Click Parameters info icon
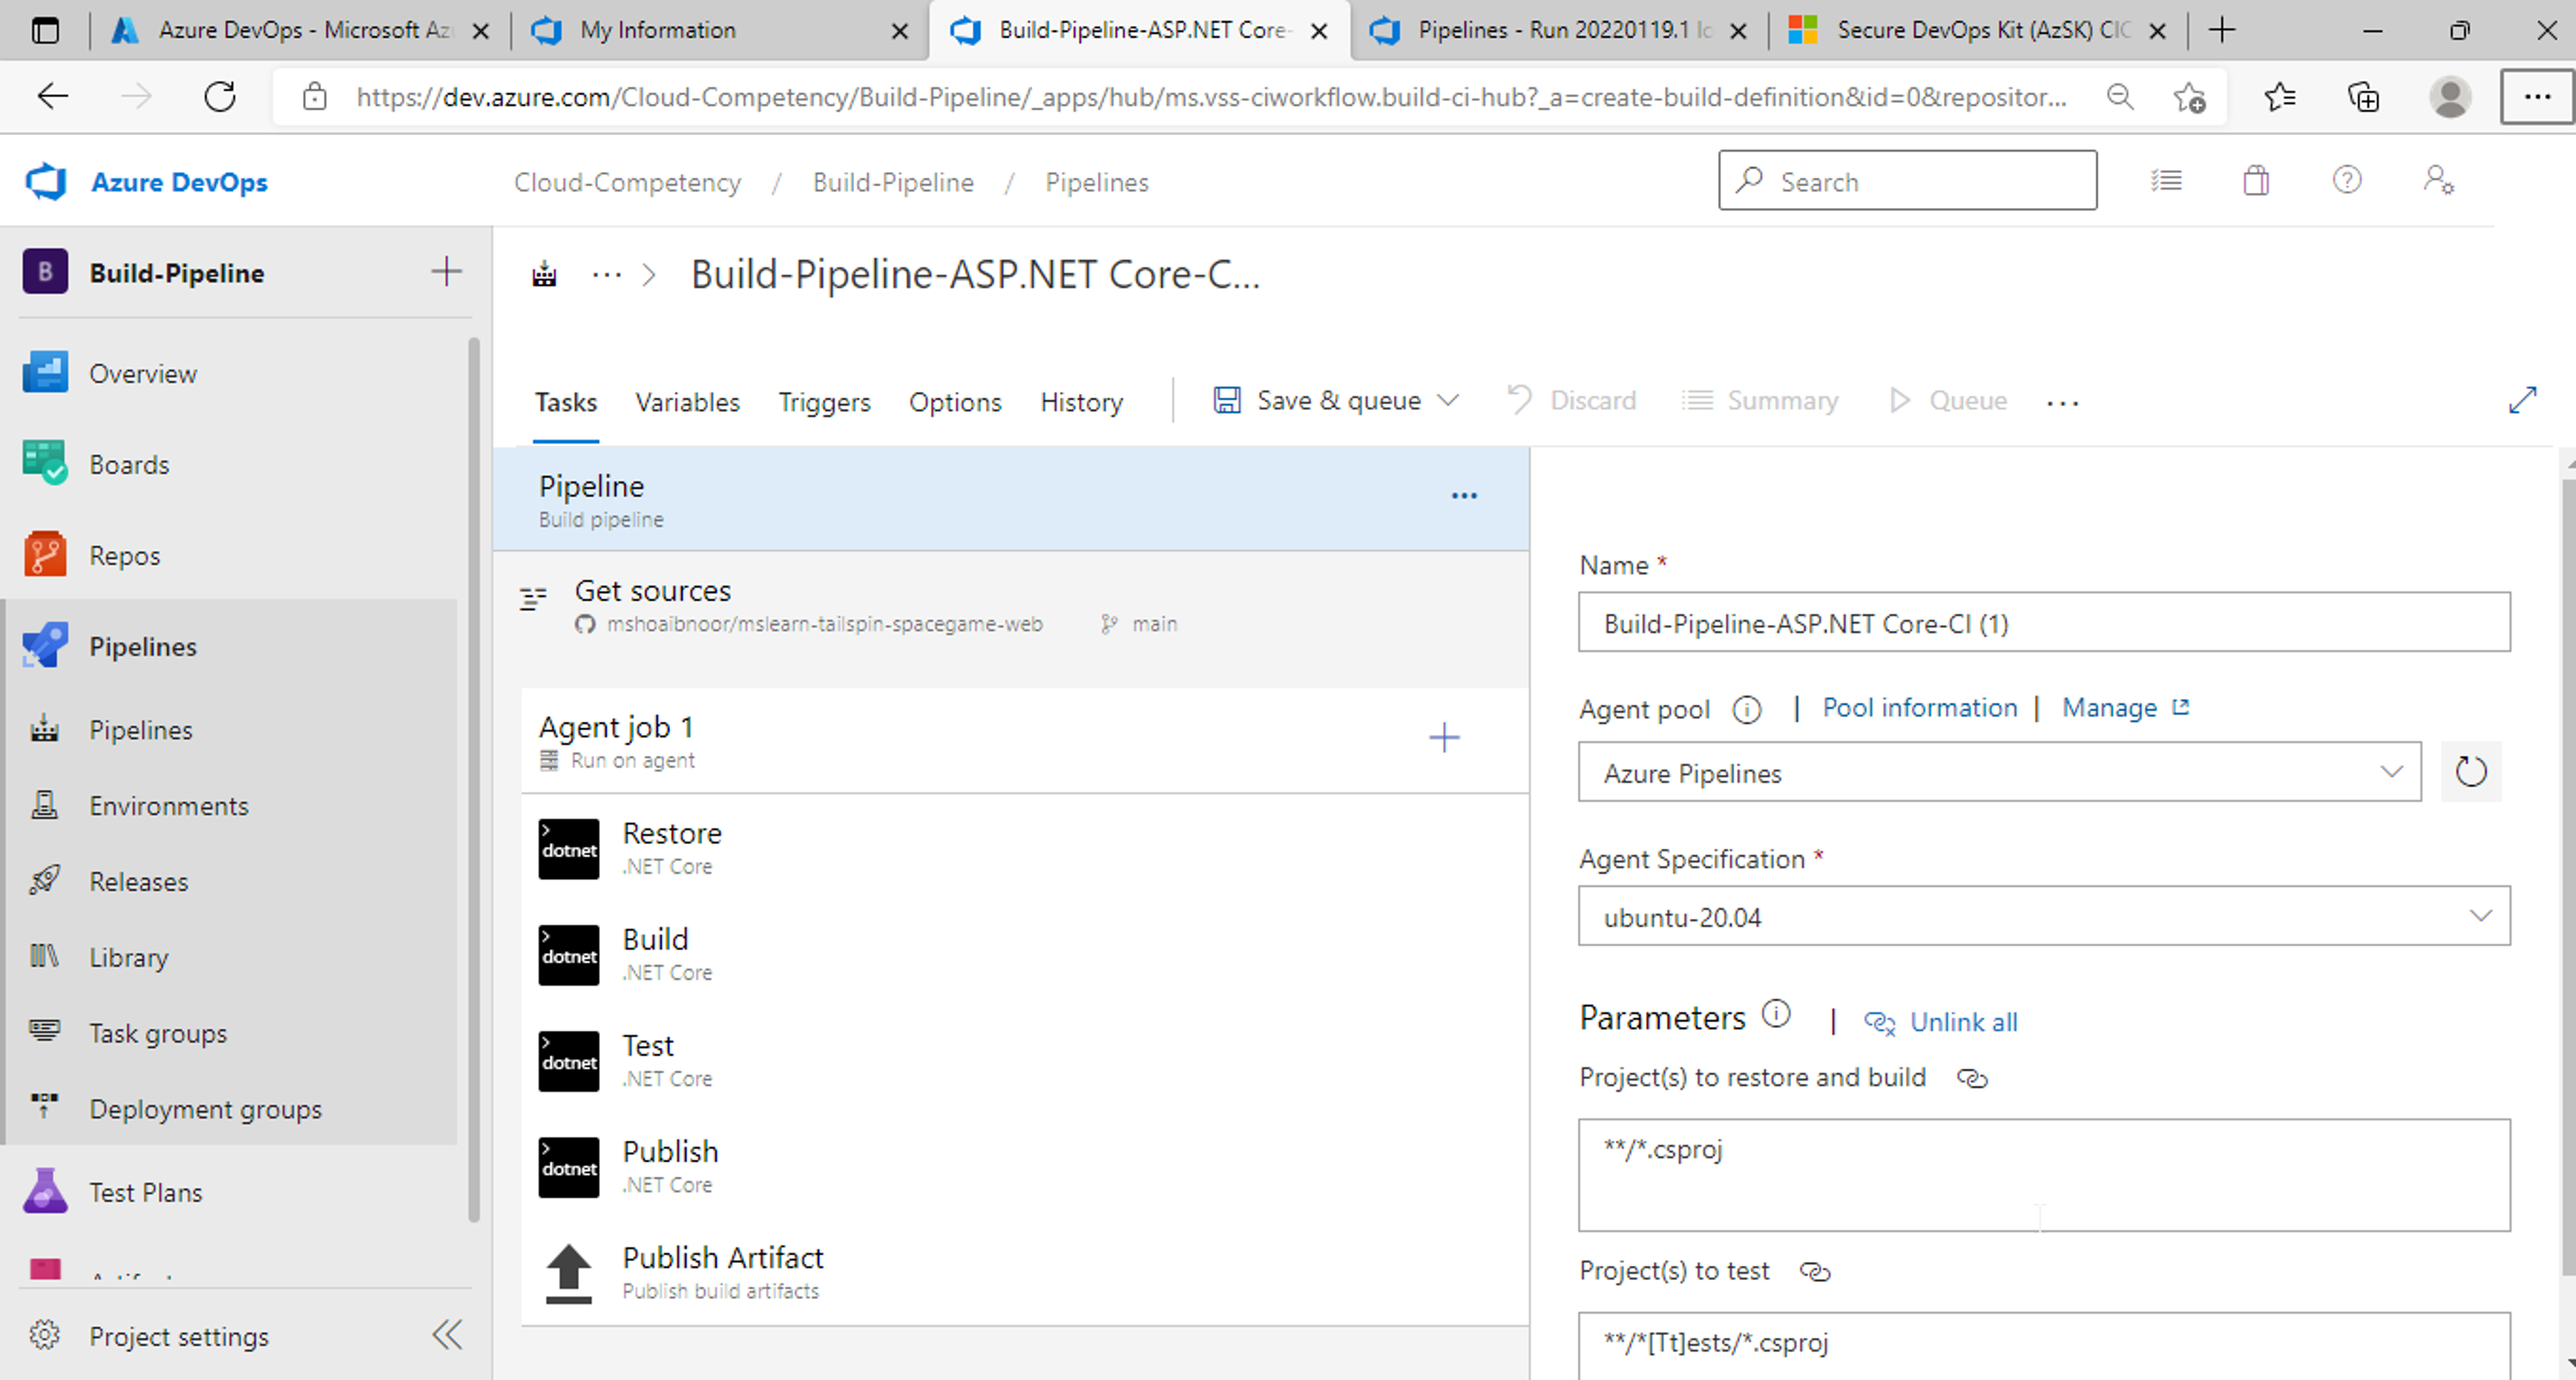 (1776, 1014)
